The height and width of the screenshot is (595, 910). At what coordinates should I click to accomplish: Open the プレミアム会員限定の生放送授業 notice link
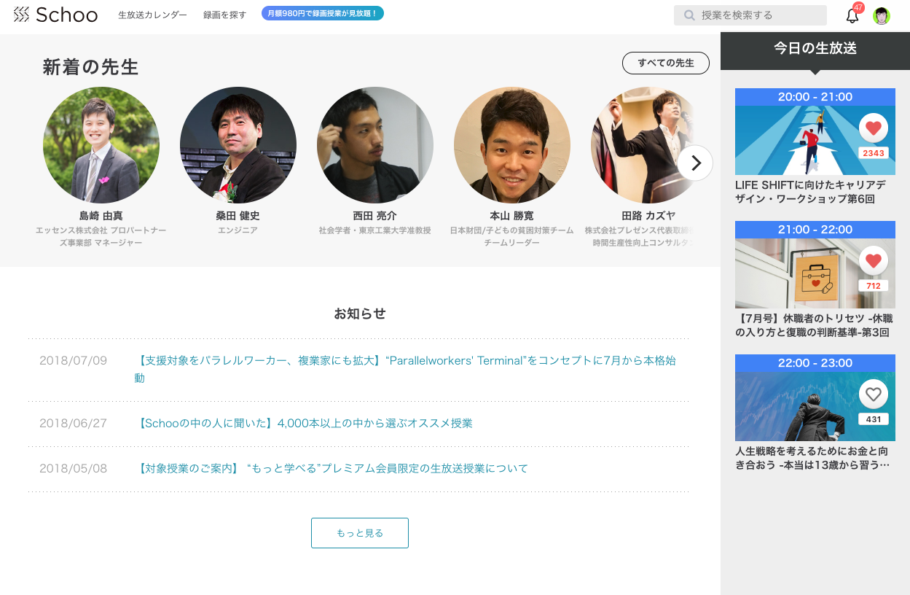332,468
